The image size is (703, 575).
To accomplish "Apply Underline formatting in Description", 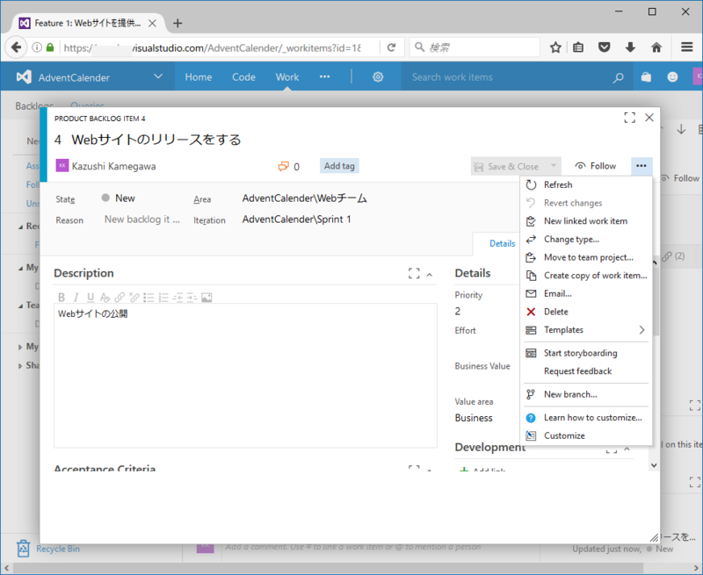I will pos(91,298).
